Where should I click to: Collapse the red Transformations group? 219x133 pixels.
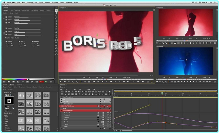click(61, 111)
